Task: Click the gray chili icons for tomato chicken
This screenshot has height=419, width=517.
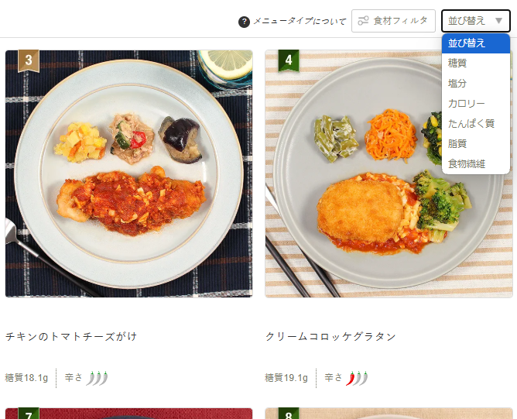Action: (x=97, y=378)
